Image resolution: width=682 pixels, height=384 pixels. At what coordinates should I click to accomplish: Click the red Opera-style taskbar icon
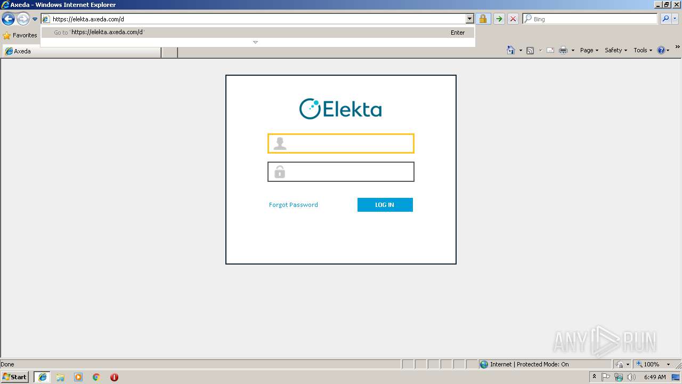tap(114, 377)
